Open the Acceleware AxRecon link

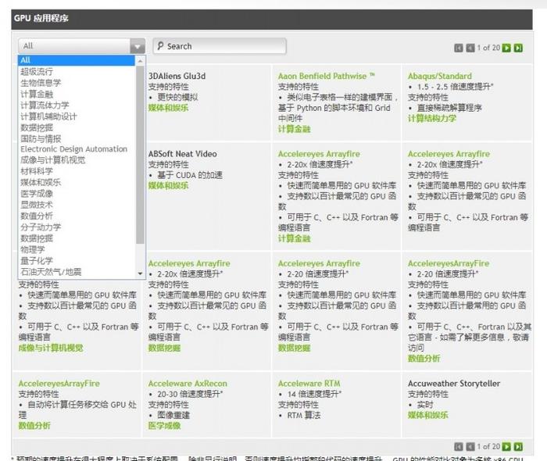[188, 384]
